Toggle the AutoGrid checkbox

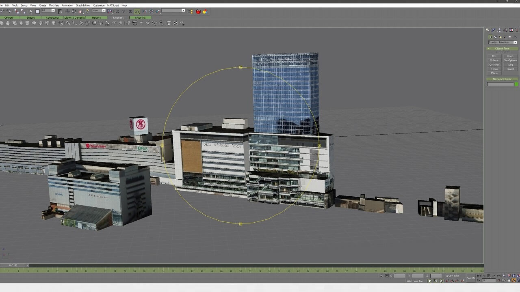click(x=509, y=52)
